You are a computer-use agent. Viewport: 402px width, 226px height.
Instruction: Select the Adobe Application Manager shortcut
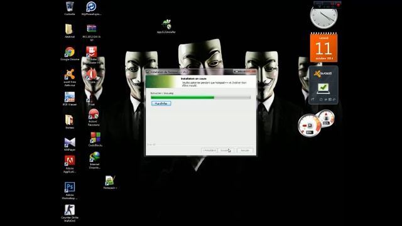point(70,164)
